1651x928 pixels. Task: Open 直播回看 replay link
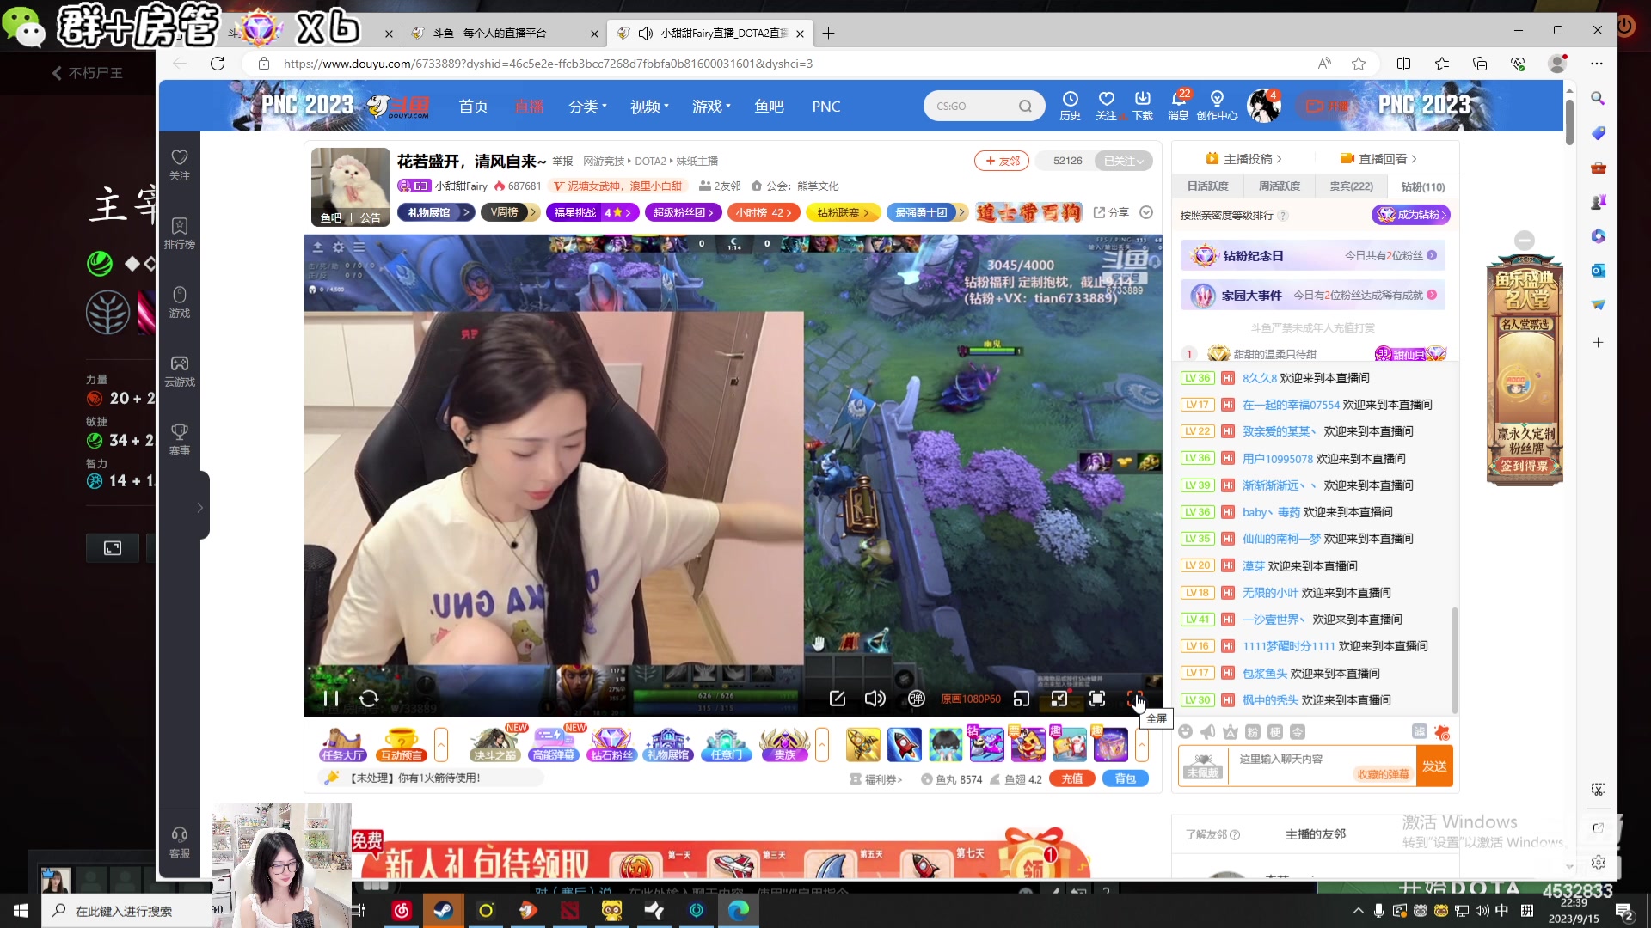pyautogui.click(x=1378, y=159)
